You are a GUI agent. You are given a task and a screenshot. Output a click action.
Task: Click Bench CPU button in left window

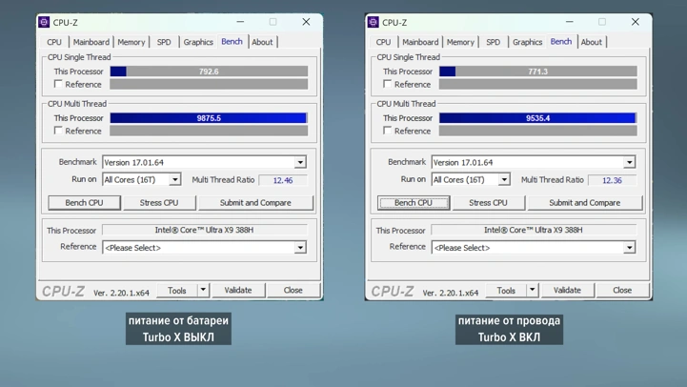[84, 203]
